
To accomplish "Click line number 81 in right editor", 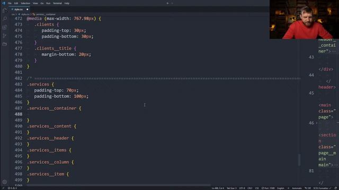I will click(311, 171).
